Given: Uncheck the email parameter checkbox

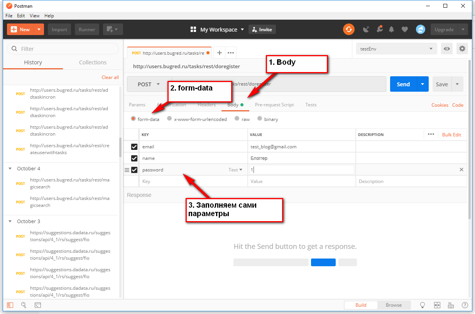Looking at the screenshot, I should [134, 147].
